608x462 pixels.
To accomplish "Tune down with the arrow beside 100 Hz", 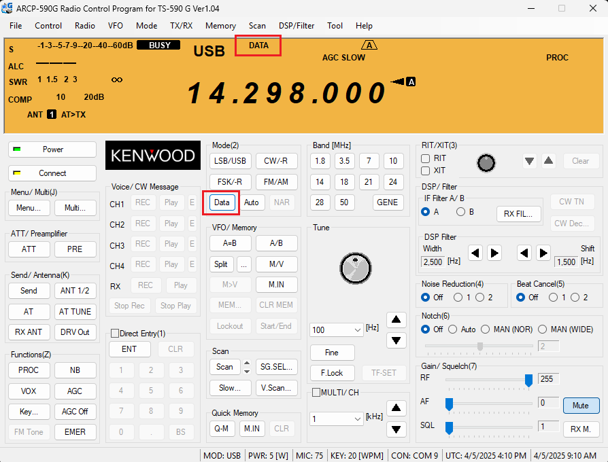I will tap(396, 340).
